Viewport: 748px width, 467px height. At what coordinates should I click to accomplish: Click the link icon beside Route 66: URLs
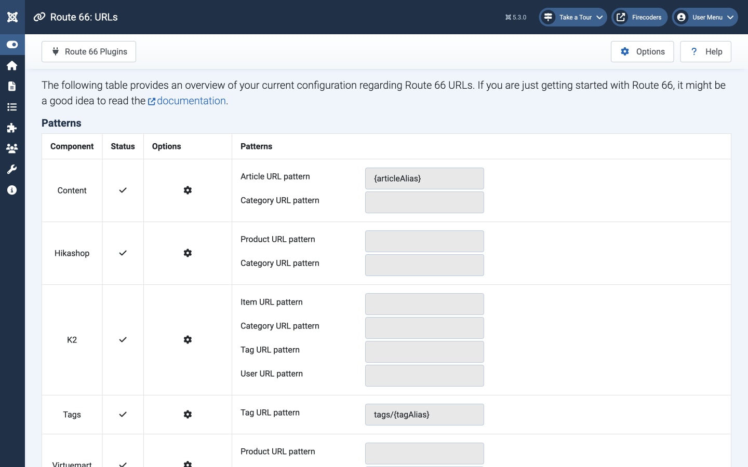(39, 17)
